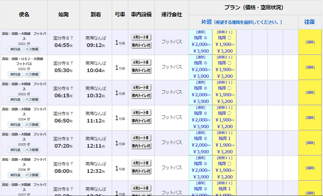Click 復路 link for the 04:55 departure
Viewport: 323px width, 196px height.
pos(310,42)
